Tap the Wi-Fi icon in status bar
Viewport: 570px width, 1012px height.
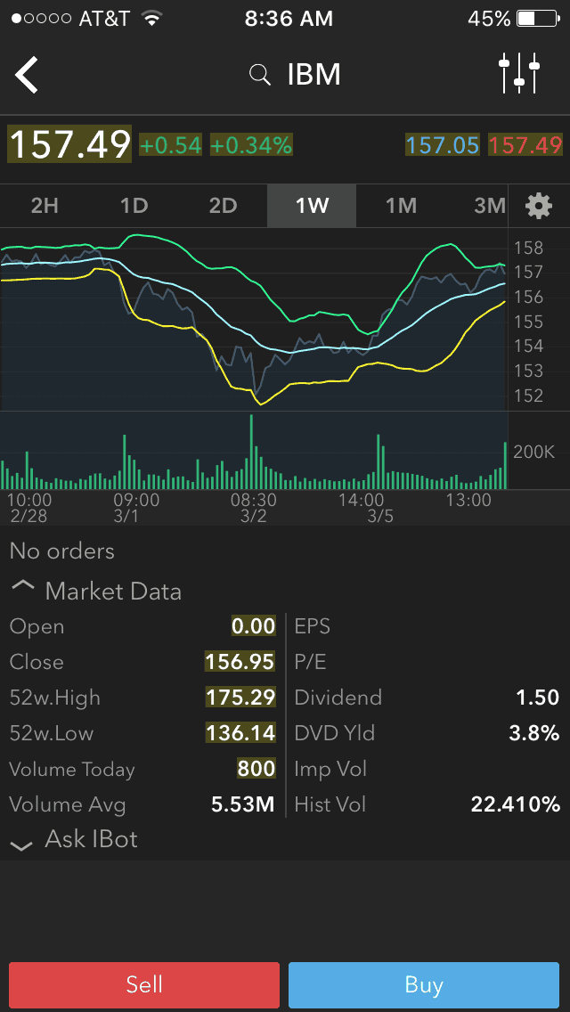click(152, 19)
